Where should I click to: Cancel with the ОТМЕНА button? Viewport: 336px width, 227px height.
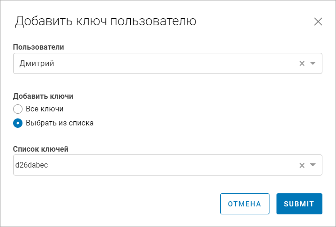pos(245,204)
